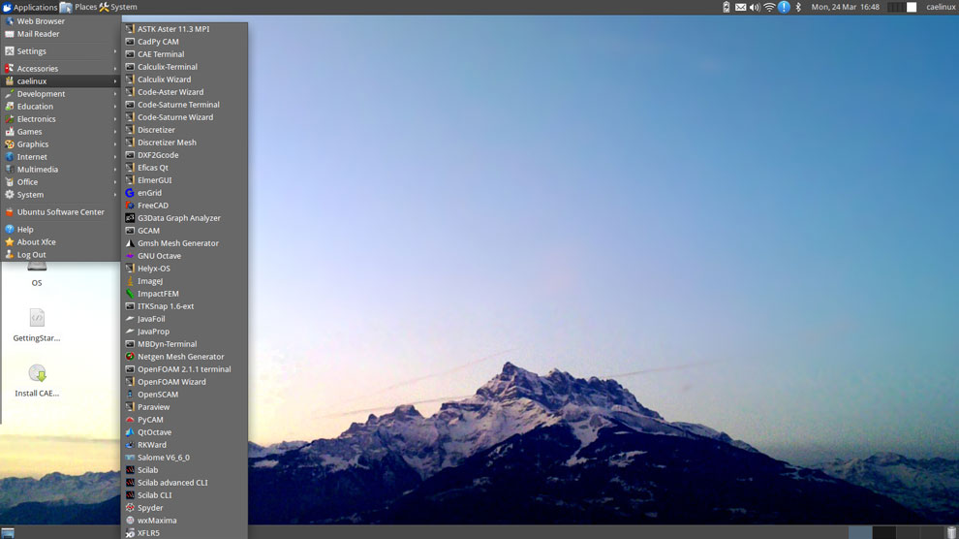
Task: Expand the Development submenu
Action: click(x=60, y=94)
